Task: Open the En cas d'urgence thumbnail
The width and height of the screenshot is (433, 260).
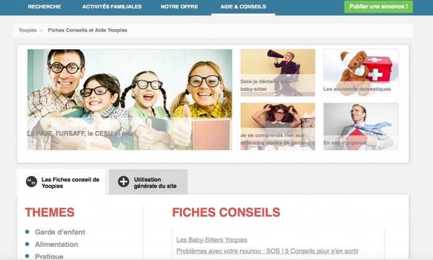Action: tap(361, 127)
